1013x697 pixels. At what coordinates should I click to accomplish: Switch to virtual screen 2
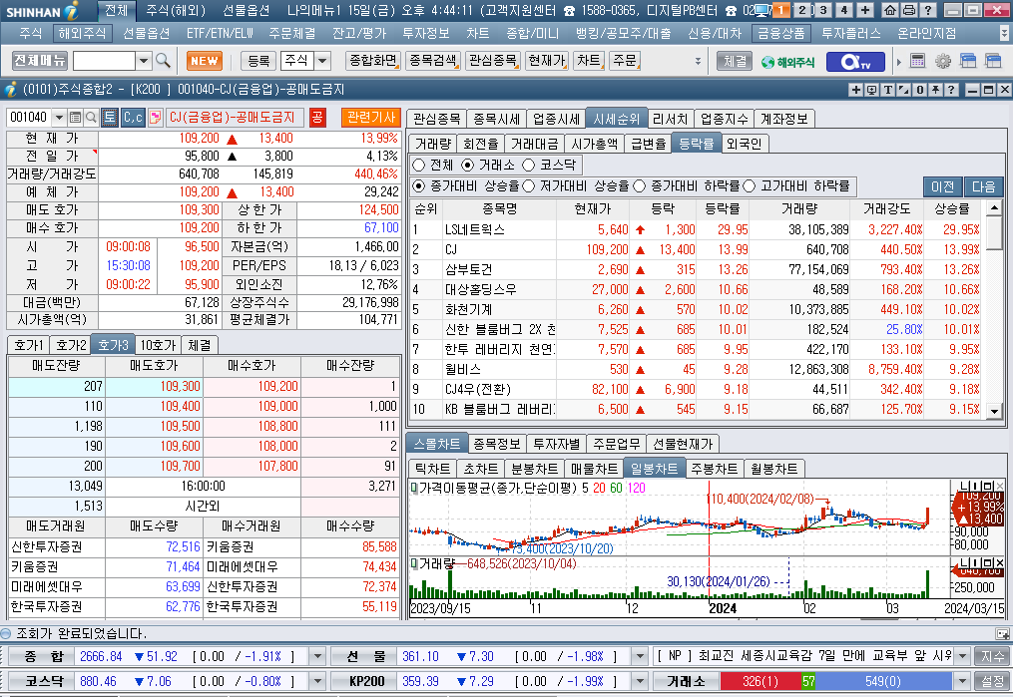(x=801, y=10)
